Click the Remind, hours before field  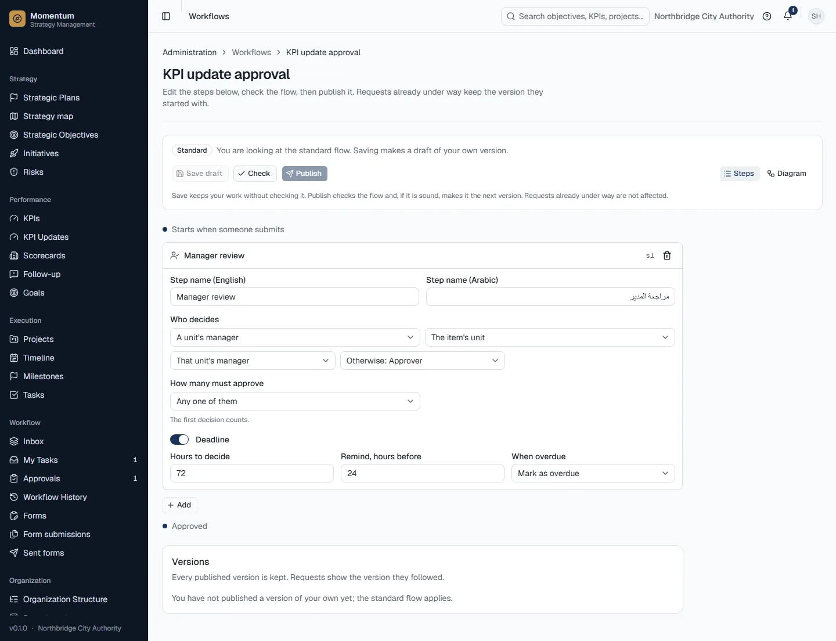pyautogui.click(x=423, y=473)
